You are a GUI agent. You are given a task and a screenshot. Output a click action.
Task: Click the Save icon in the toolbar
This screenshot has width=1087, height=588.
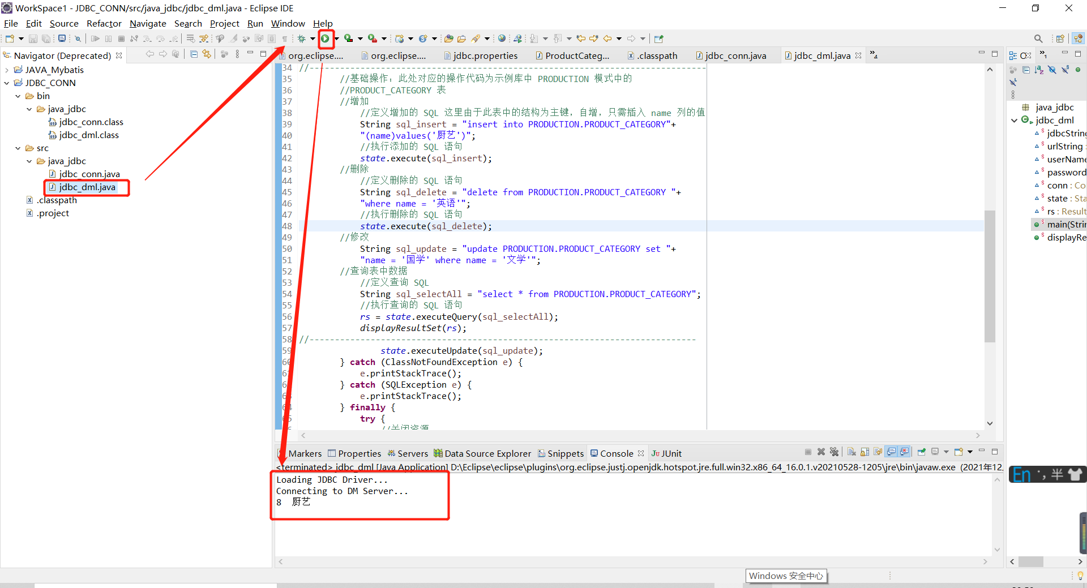coord(33,38)
